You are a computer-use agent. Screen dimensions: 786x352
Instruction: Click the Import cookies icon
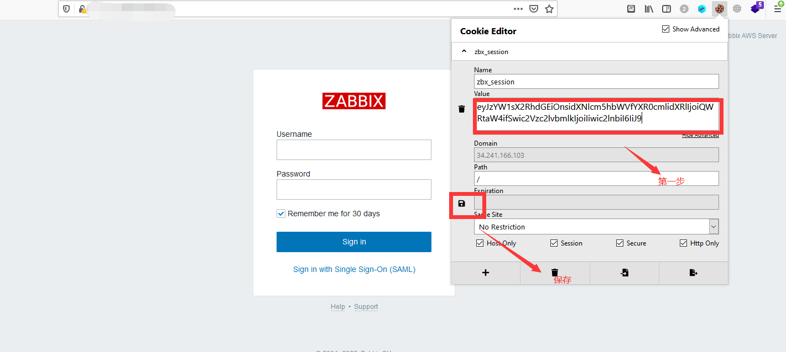pyautogui.click(x=624, y=273)
